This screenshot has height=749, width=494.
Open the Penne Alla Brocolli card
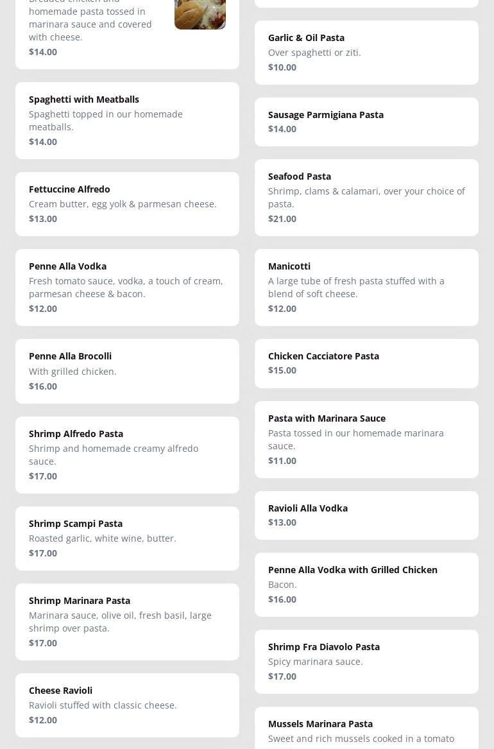(x=127, y=371)
